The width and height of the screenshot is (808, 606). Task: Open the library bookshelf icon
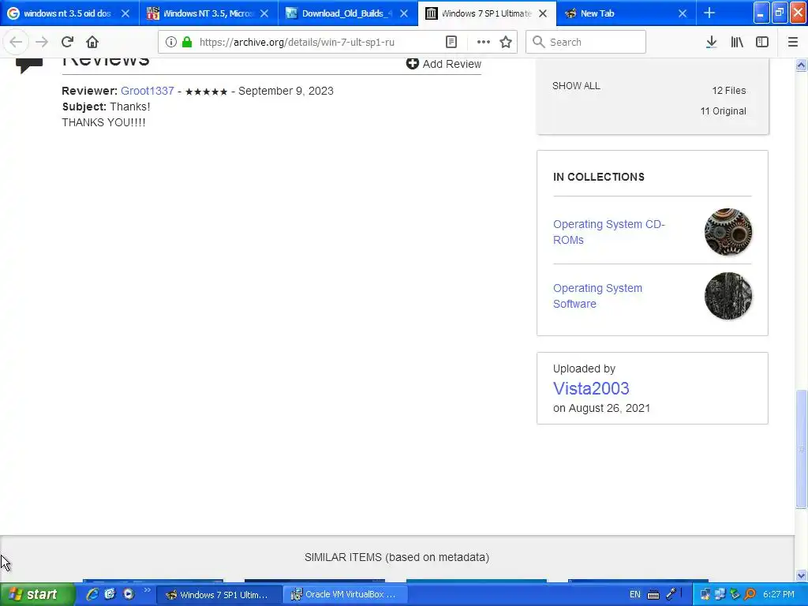pyautogui.click(x=737, y=42)
